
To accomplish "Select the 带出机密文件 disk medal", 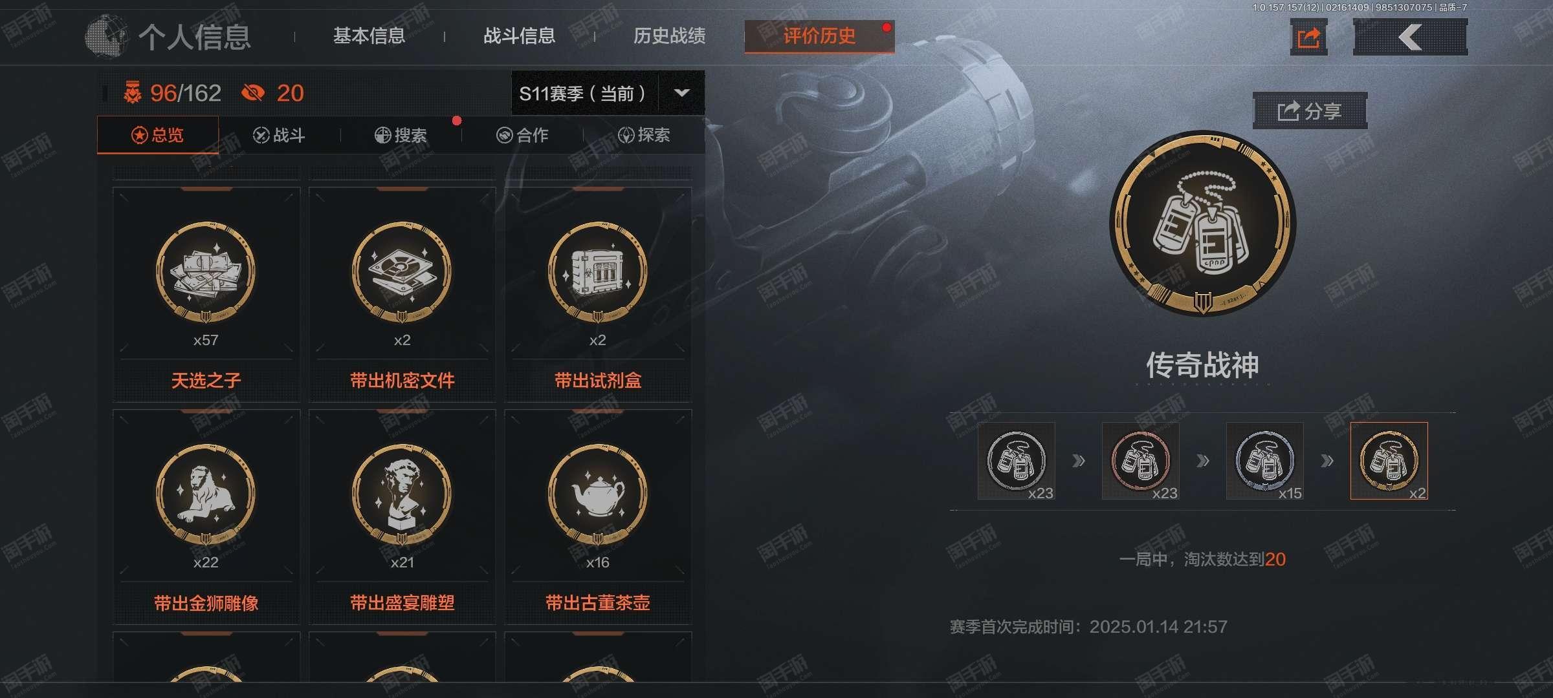I will pyautogui.click(x=402, y=295).
